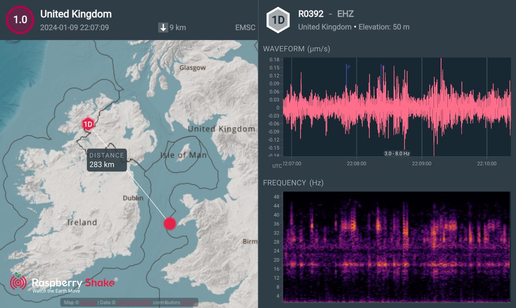Click the 3.0 - 8.0 Hz filter label

[x=396, y=153]
